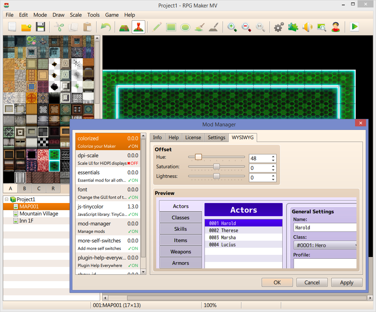Switch to Map mode icon
This screenshot has height=312, width=376.
[124, 27]
